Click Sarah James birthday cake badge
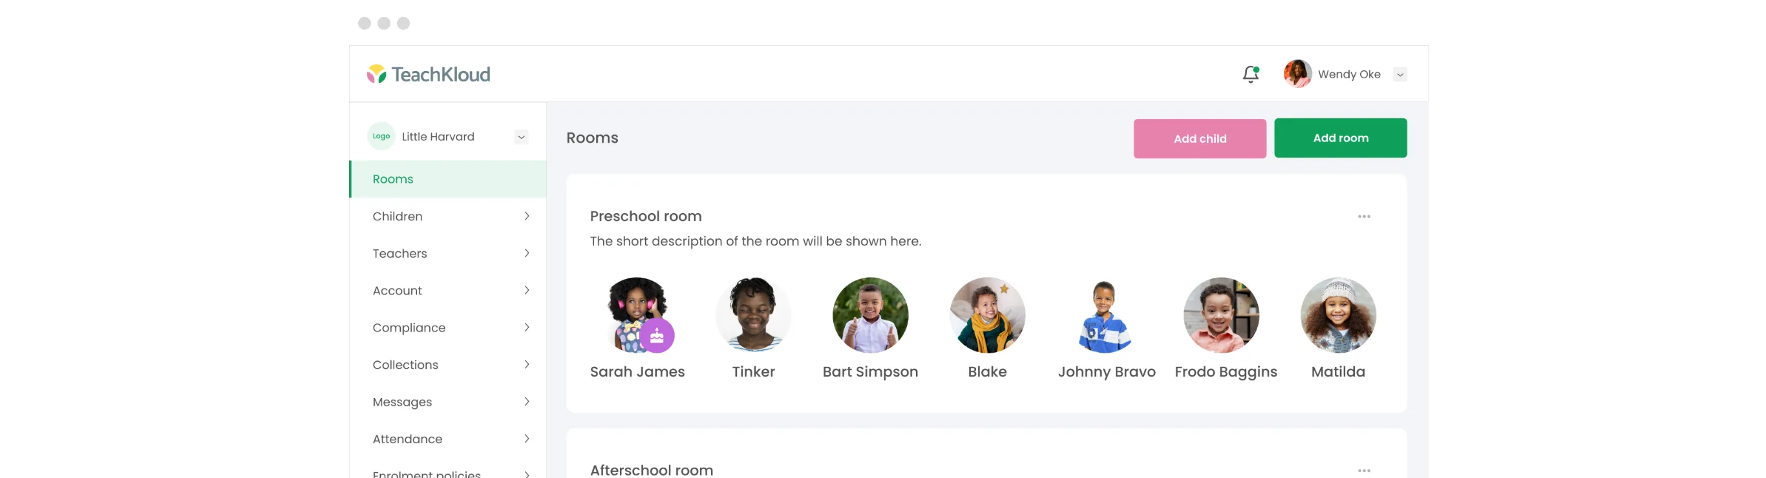1766x478 pixels. (x=657, y=335)
